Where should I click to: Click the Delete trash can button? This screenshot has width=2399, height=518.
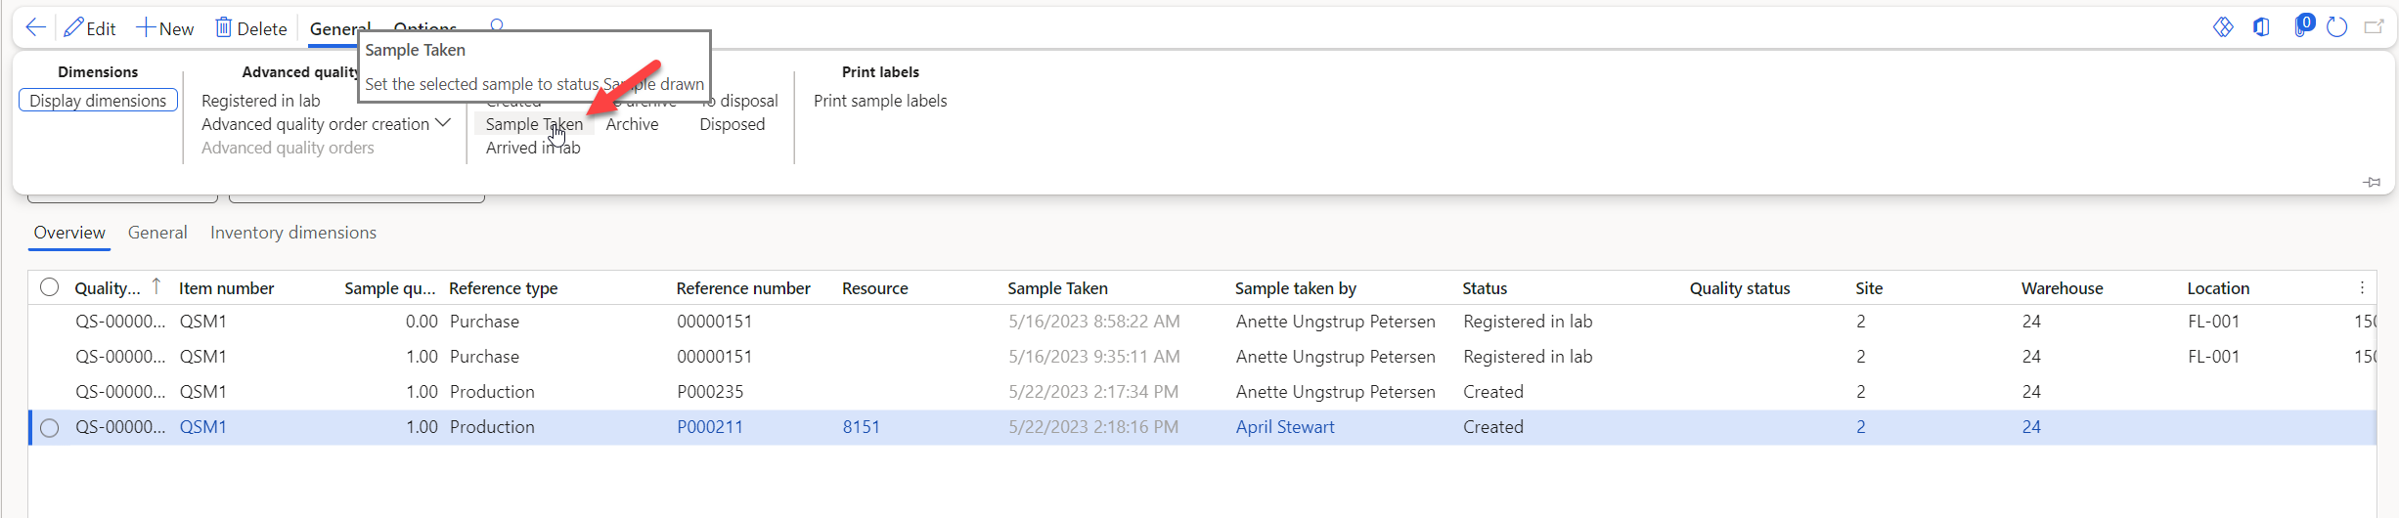(x=251, y=28)
